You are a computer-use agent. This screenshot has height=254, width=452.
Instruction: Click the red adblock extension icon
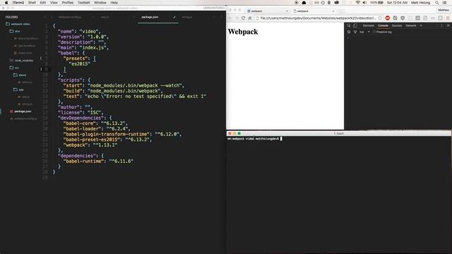tap(388, 18)
